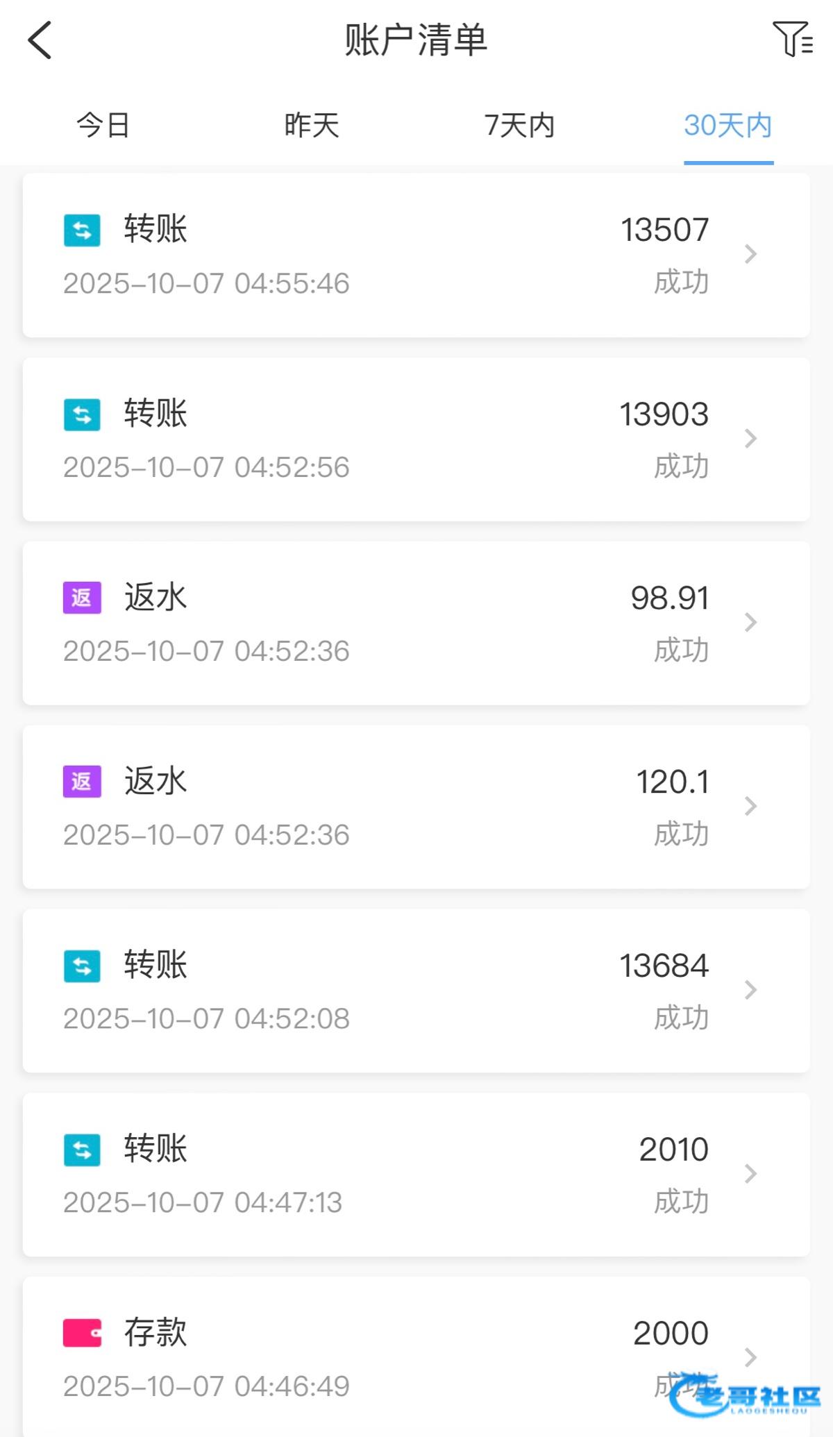833x1437 pixels.
Task: Switch to the 昨天 tab
Action: click(312, 126)
